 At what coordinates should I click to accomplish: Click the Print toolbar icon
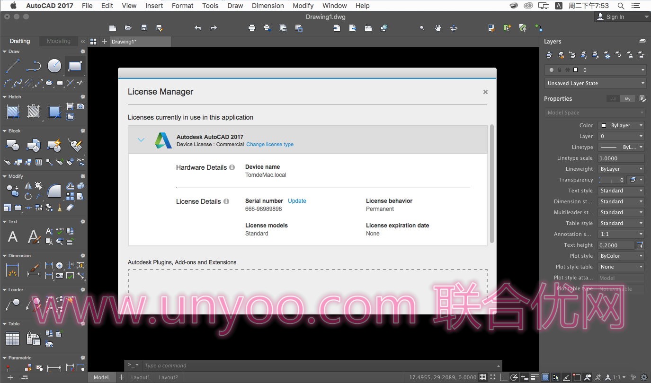coord(252,28)
